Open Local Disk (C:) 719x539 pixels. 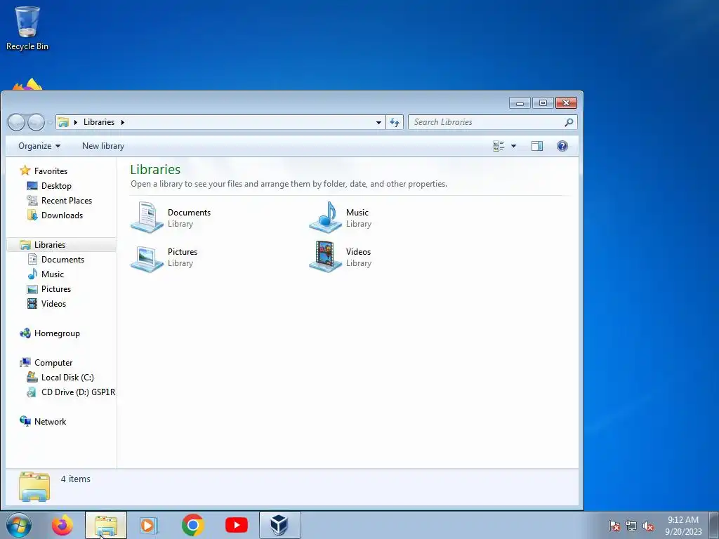coord(67,377)
